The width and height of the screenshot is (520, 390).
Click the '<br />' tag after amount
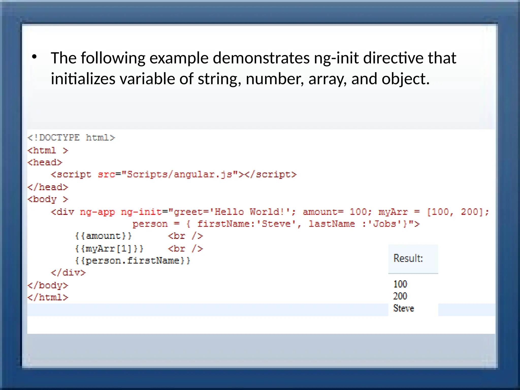click(x=185, y=236)
